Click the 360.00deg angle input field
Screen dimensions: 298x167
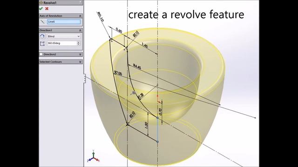(62, 43)
